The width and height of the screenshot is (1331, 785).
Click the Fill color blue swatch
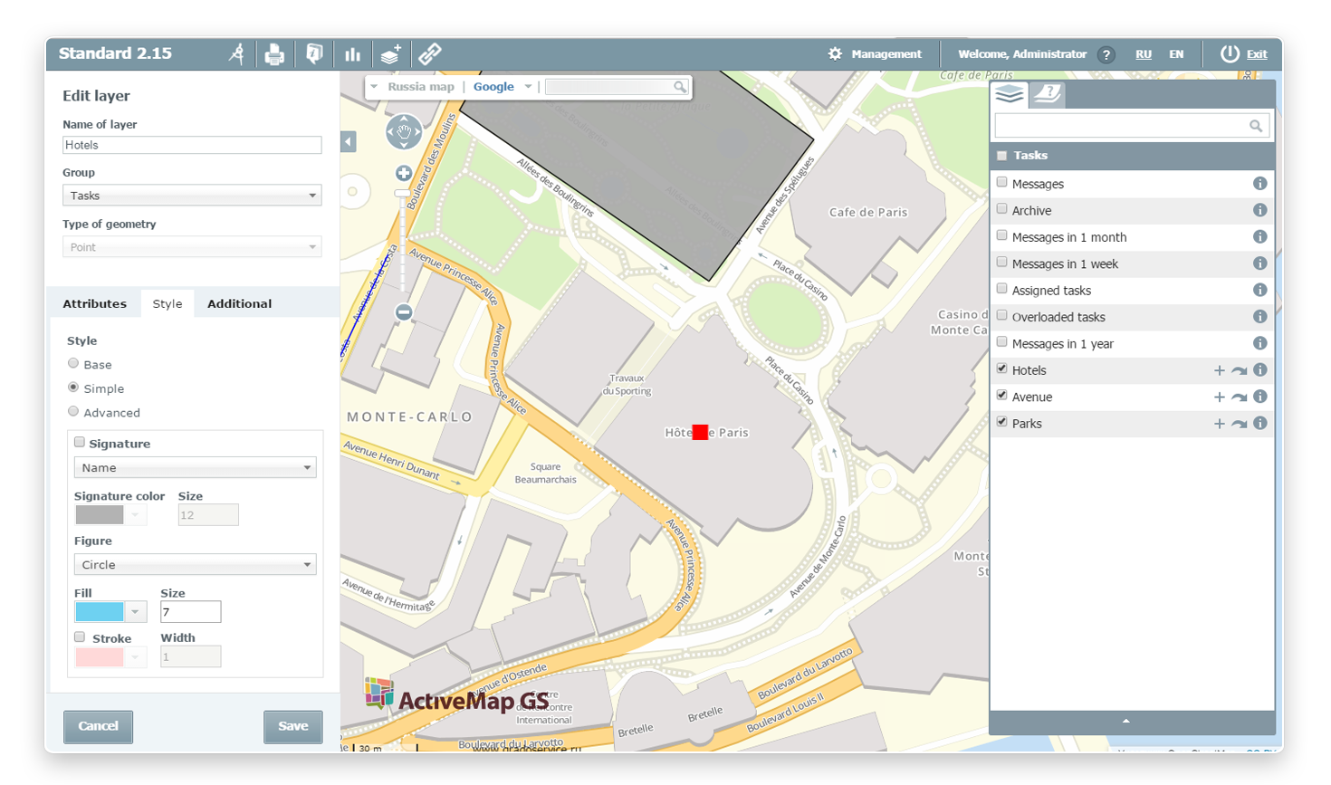pos(100,612)
